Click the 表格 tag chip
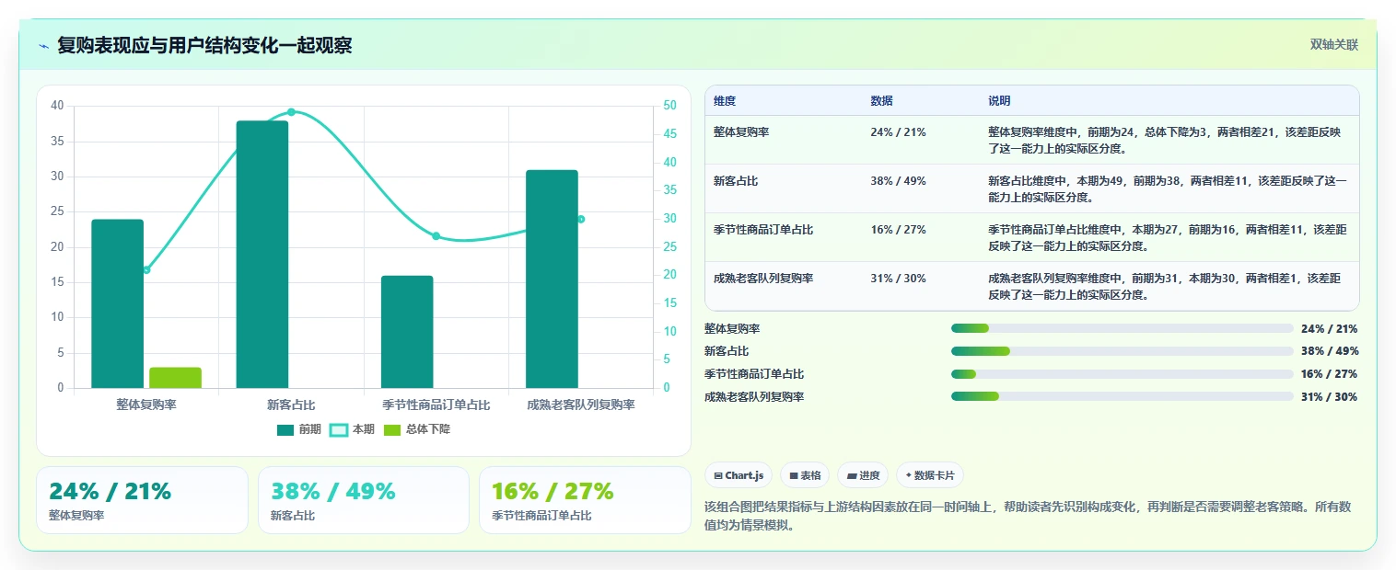Viewport: 1396px width, 570px height. click(805, 475)
